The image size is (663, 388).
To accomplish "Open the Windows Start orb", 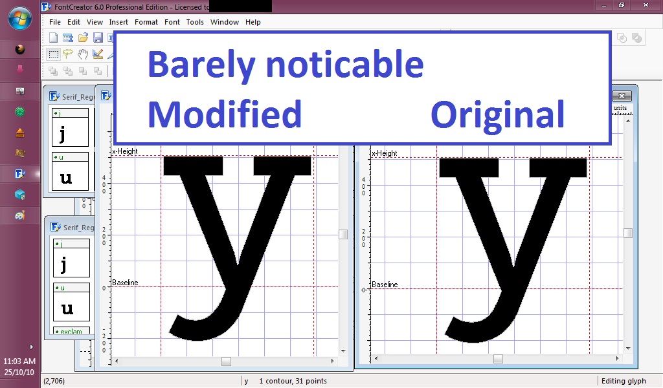I will pos(19,19).
